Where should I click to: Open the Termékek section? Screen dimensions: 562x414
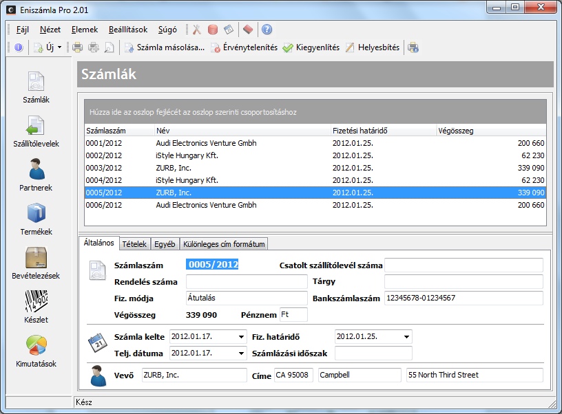coord(36,219)
